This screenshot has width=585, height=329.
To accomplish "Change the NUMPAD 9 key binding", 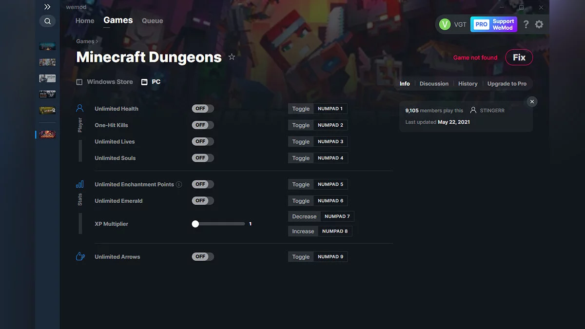I will pyautogui.click(x=331, y=257).
